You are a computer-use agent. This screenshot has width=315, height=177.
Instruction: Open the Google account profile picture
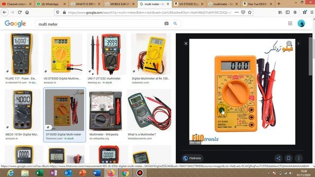pos(301,24)
